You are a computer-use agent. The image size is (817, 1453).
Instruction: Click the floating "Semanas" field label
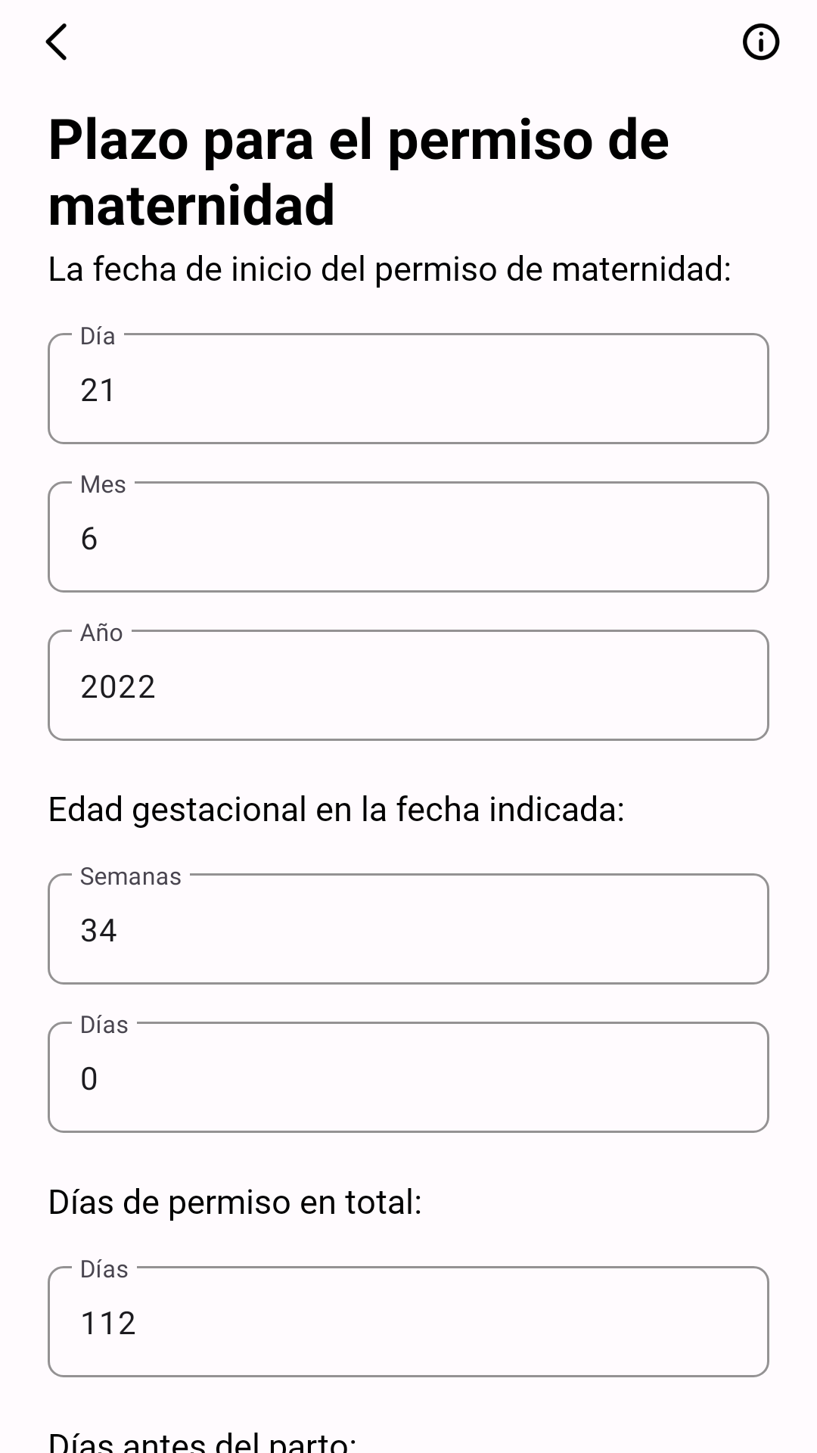[x=130, y=877]
